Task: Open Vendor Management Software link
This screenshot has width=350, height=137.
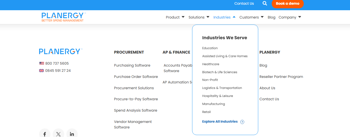Action: click(x=133, y=125)
